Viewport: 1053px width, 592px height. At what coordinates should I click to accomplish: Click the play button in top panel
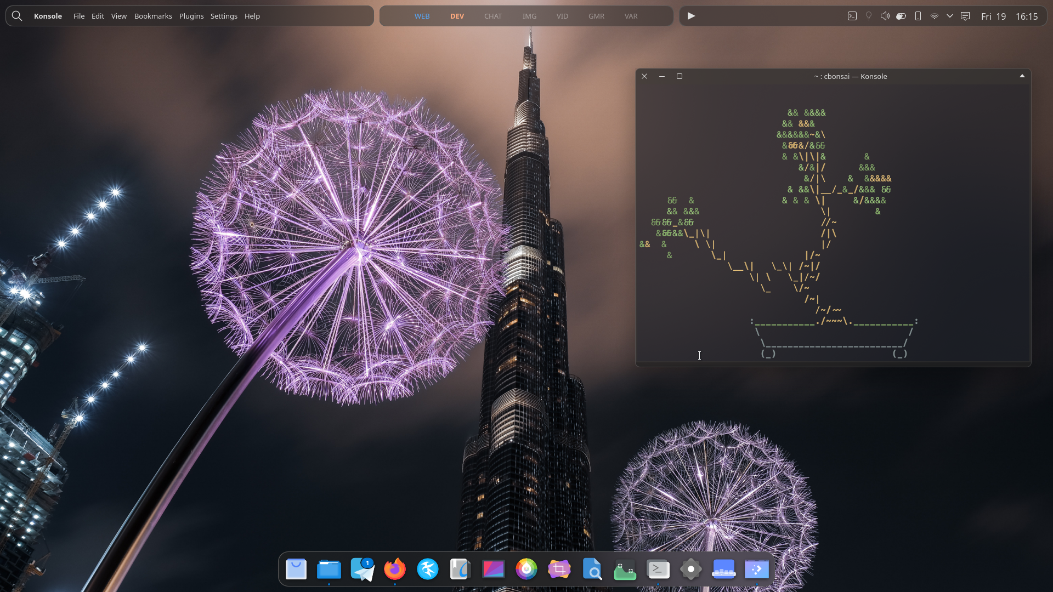click(691, 16)
